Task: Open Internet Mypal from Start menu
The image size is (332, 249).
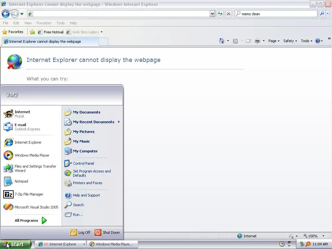Action: tap(31, 114)
